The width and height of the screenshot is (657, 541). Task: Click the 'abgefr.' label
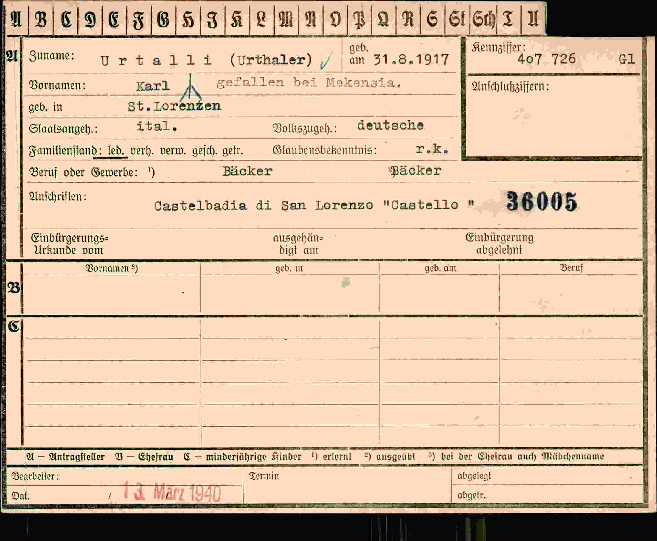(x=471, y=495)
